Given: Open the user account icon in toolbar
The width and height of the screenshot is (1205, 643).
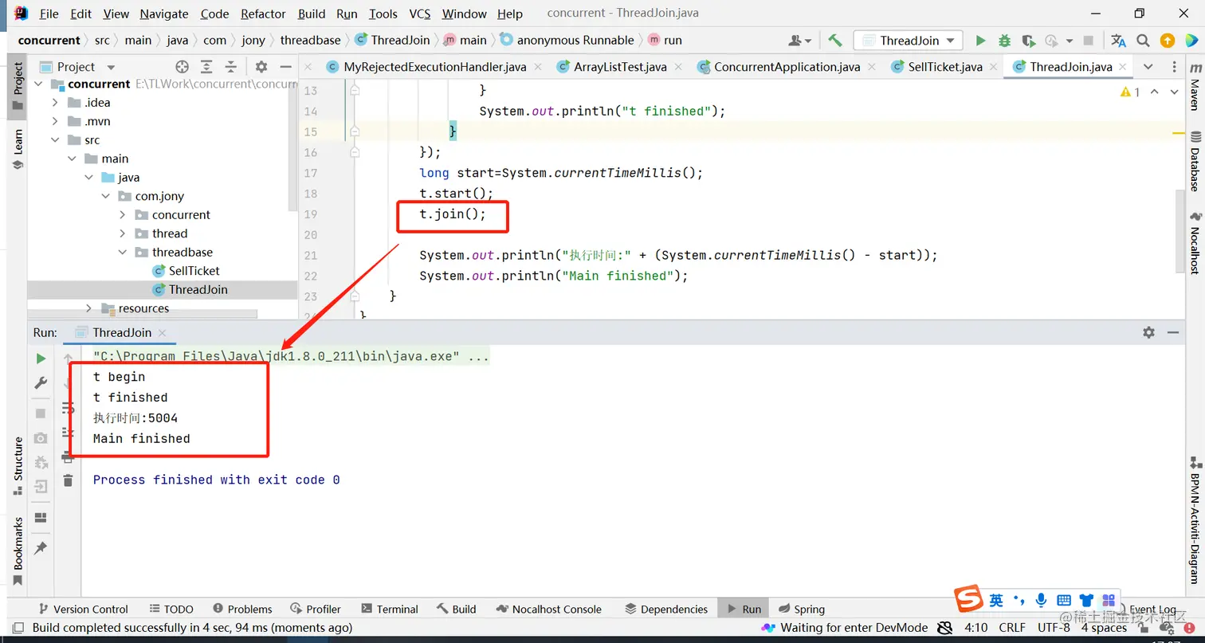Looking at the screenshot, I should tap(799, 41).
